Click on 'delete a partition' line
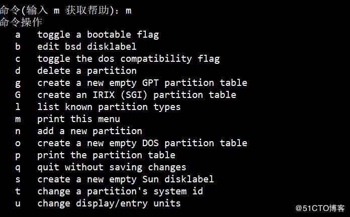The height and width of the screenshot is (217, 350). tap(87, 71)
